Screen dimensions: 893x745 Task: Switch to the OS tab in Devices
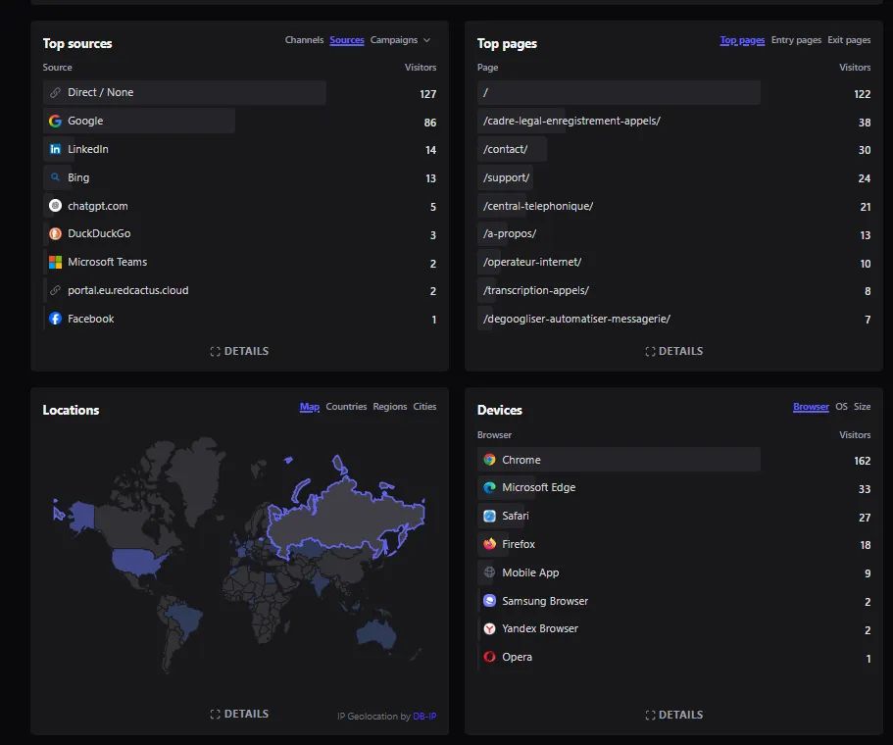tap(841, 407)
